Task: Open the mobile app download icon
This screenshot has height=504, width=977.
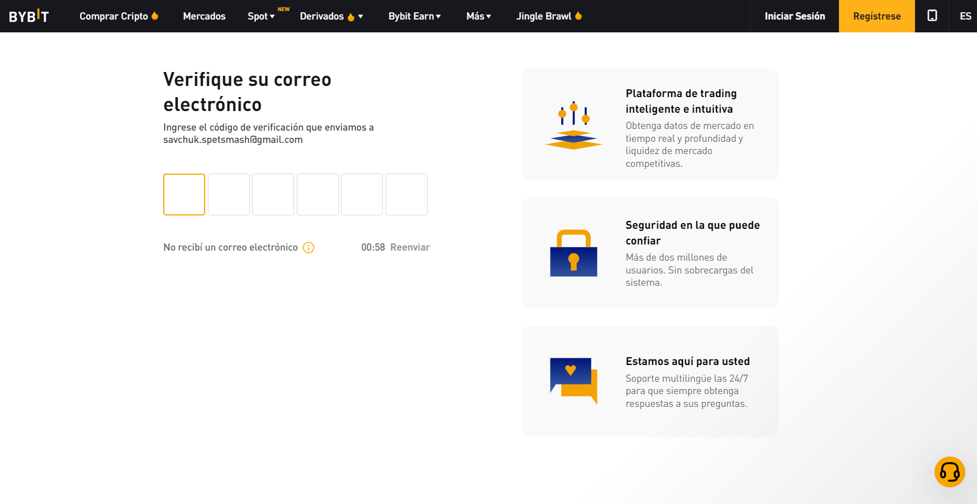Action: [932, 16]
